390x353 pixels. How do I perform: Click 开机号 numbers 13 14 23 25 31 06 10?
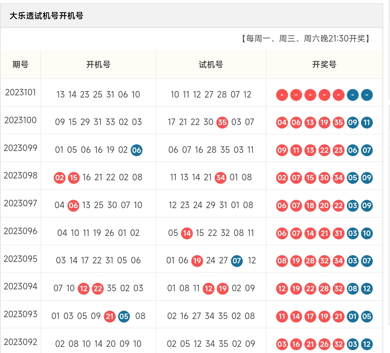98,95
